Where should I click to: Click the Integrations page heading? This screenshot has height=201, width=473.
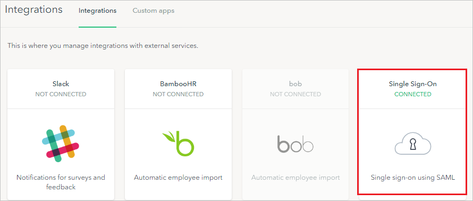point(34,10)
